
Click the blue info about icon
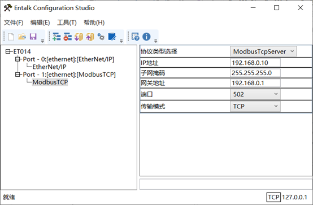(146, 37)
